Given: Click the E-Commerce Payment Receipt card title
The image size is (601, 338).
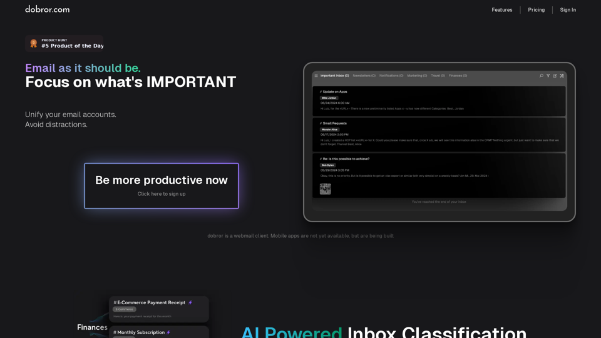Looking at the screenshot, I should (151, 303).
